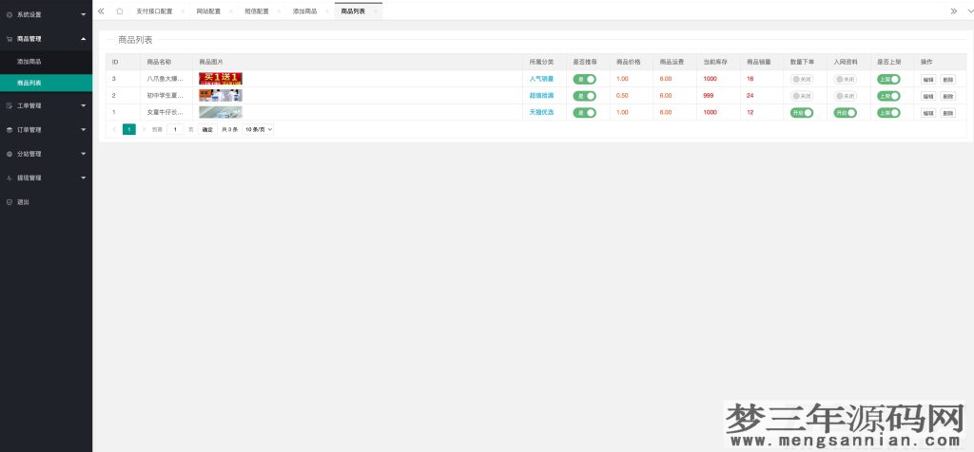This screenshot has width=974, height=452.
Task: Toggle 是否上架 switch for product ID 2
Action: [x=887, y=96]
